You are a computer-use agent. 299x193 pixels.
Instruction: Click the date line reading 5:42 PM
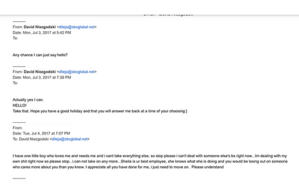pyautogui.click(x=42, y=33)
